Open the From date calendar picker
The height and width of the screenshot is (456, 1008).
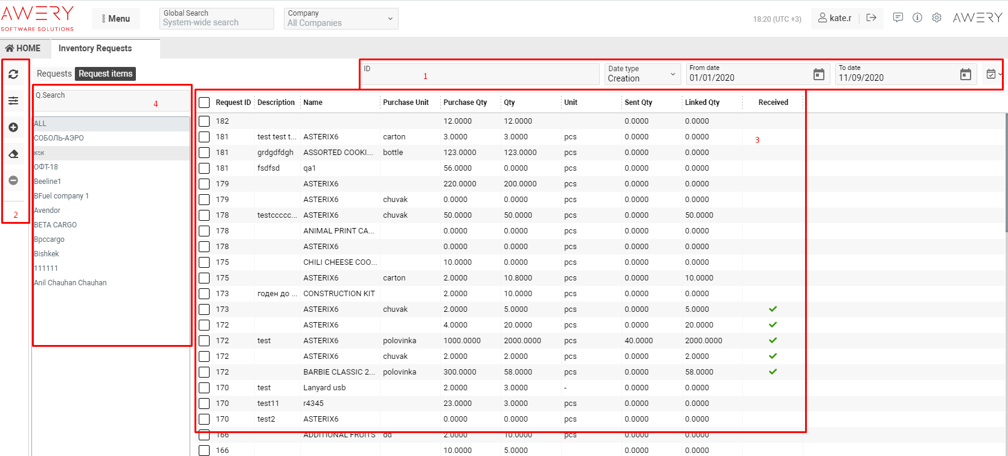(x=818, y=74)
